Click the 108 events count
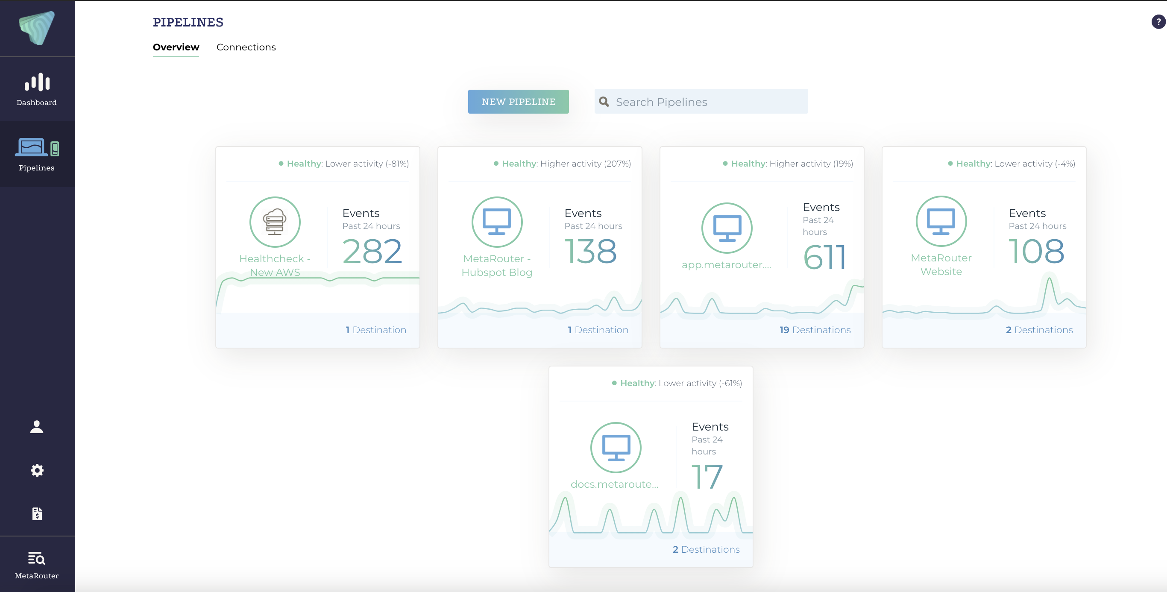Viewport: 1167px width, 592px height. click(1037, 252)
